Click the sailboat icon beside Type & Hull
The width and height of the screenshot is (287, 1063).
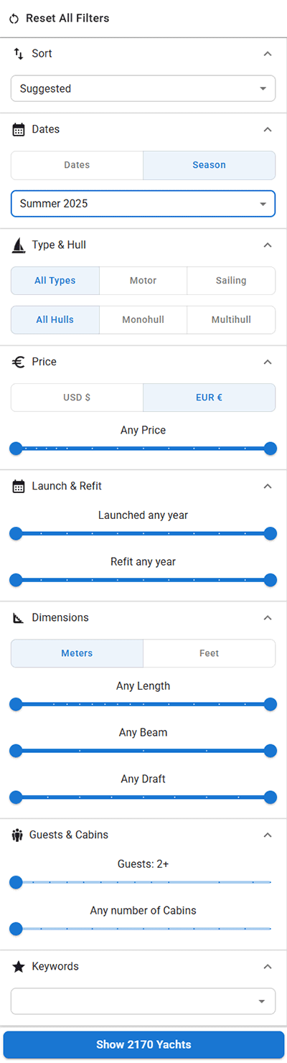tap(19, 245)
